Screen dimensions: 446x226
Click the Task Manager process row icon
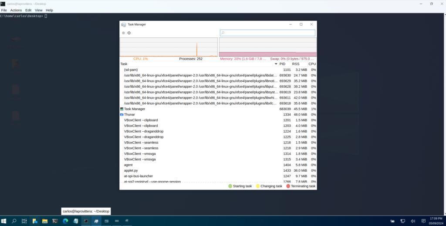[x=122, y=109]
